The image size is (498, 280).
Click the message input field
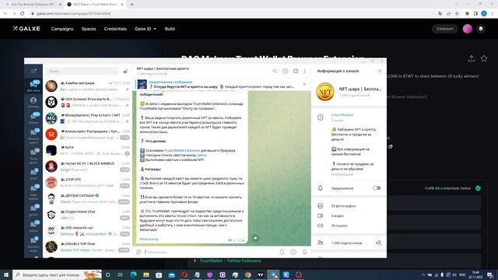[209, 252]
